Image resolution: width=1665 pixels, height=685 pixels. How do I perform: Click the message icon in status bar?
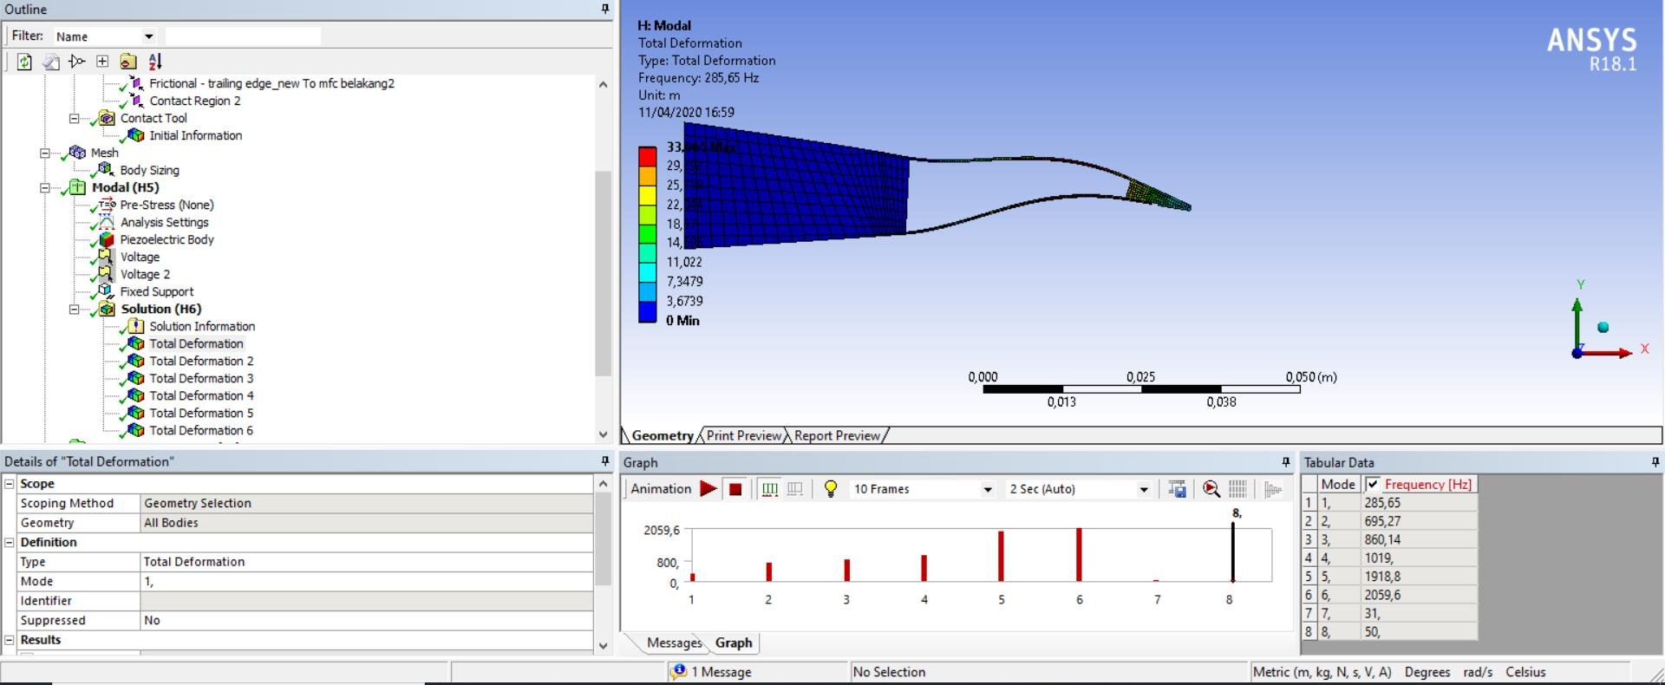pyautogui.click(x=678, y=671)
